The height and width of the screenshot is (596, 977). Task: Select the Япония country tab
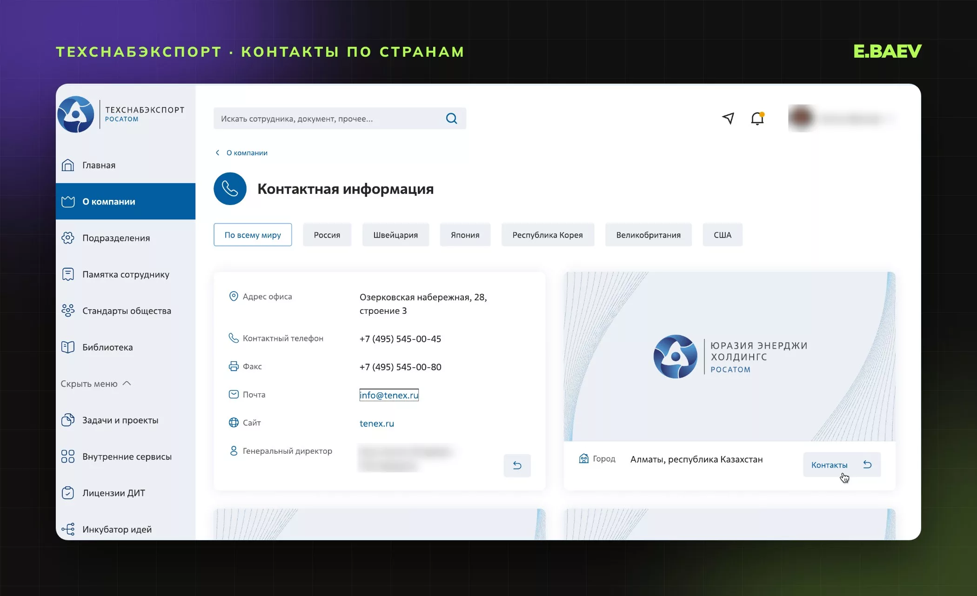(465, 235)
